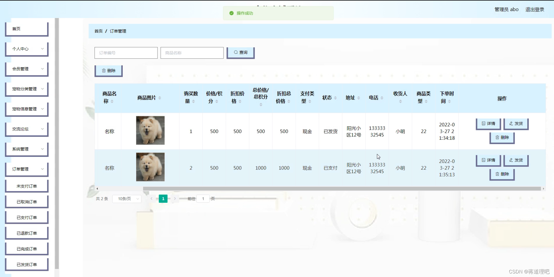Click the 发货 pencil icon for the 已支付 order
The height and width of the screenshot is (277, 554).
[x=511, y=160]
